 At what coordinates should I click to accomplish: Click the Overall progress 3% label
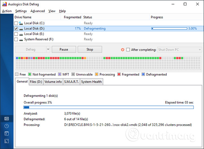click(x=38, y=102)
